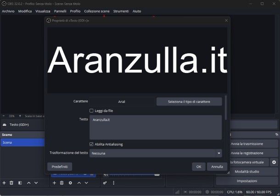
Task: Click 'Avvia la registrazione'
Action: [253, 153]
